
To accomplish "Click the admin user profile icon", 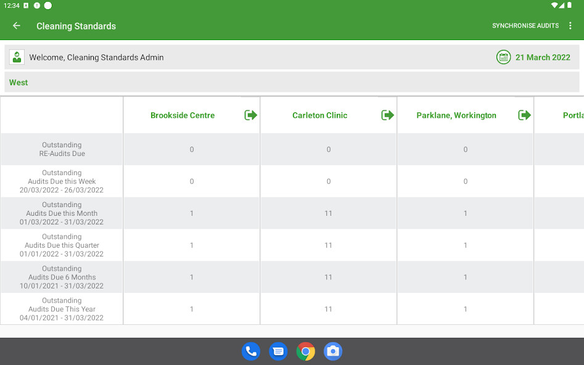I will click(17, 57).
